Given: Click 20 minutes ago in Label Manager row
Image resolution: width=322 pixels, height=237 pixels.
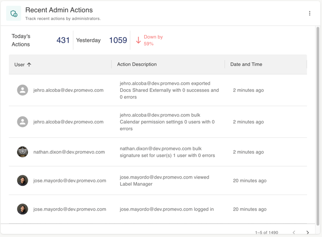Looking at the screenshot, I should (x=250, y=181).
